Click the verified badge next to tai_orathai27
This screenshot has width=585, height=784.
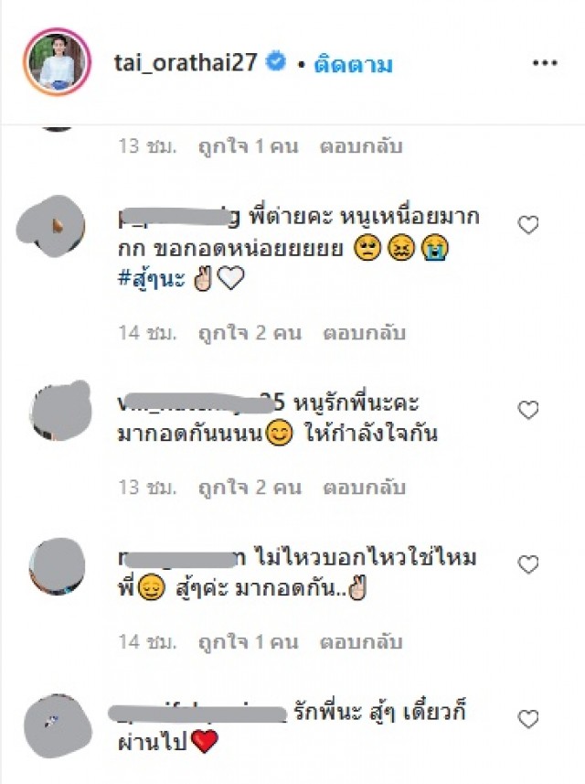[x=276, y=62]
